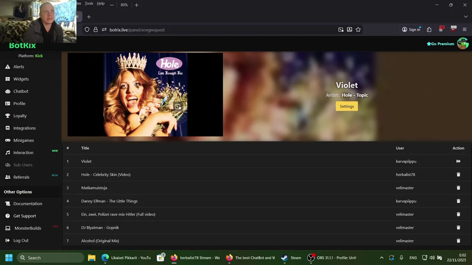Click Sign in button in Firefox

(x=411, y=30)
